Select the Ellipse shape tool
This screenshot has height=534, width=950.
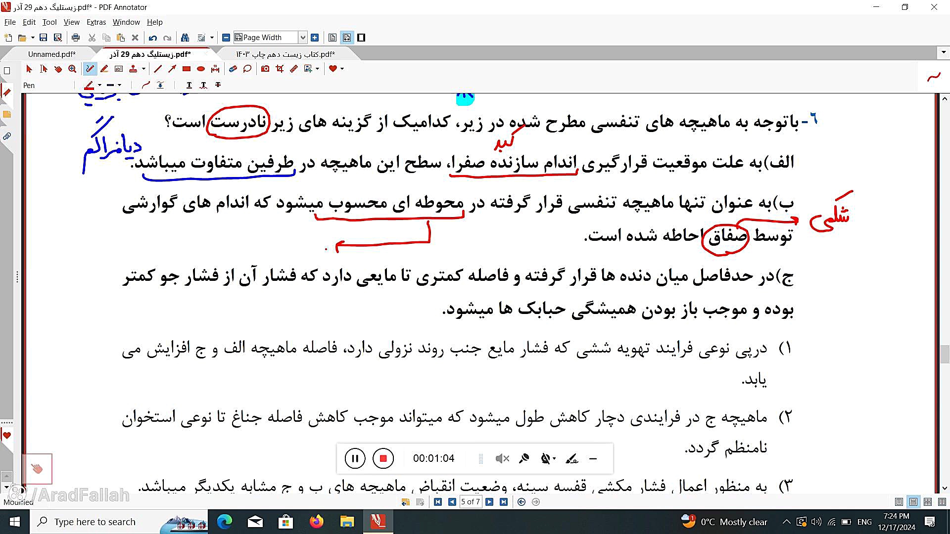click(201, 69)
